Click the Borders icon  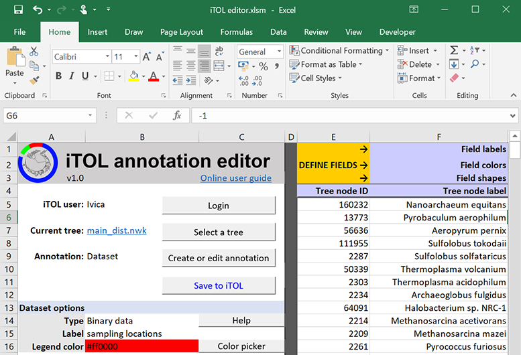[109, 76]
